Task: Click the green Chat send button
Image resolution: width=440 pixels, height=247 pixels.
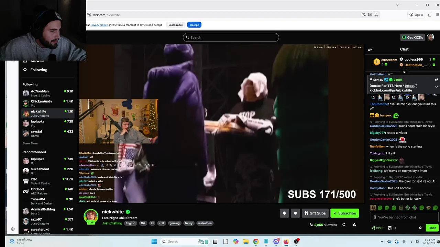Action: [x=432, y=228]
